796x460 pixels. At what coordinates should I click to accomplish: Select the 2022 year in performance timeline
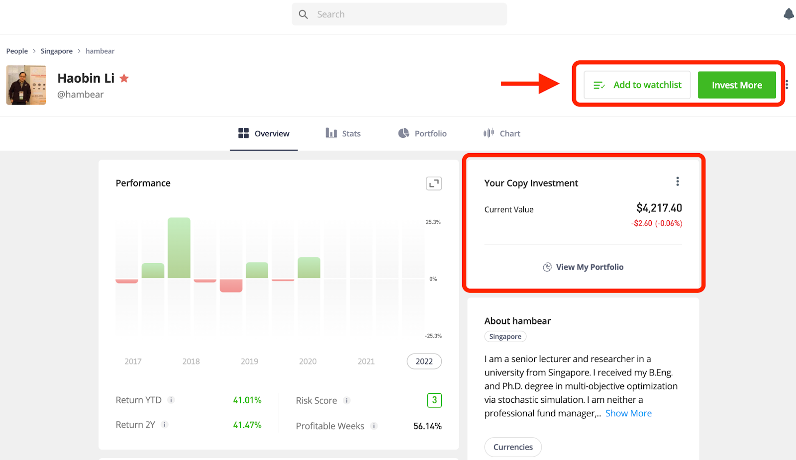[x=424, y=362]
